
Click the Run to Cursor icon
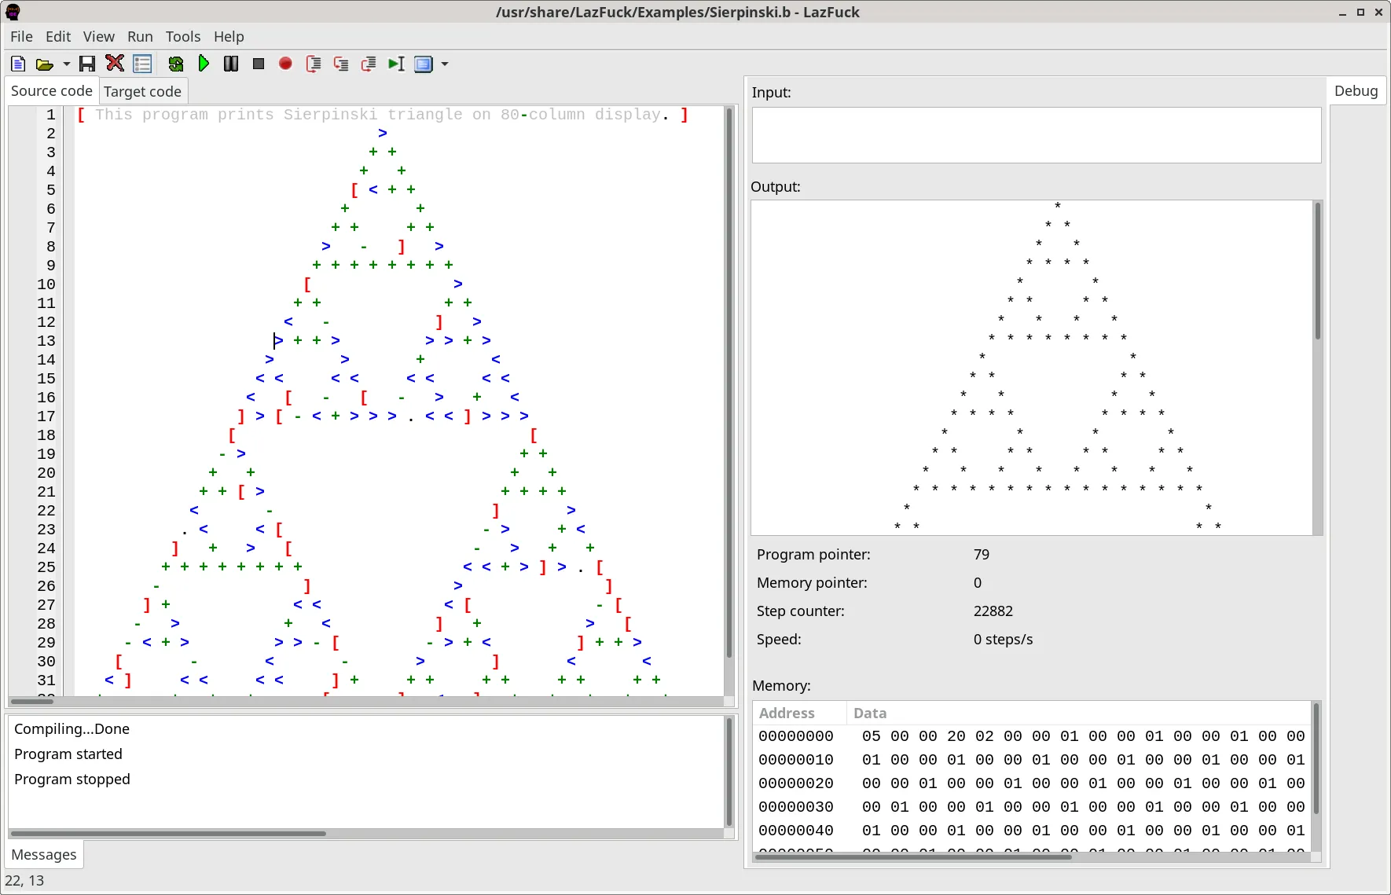(396, 64)
